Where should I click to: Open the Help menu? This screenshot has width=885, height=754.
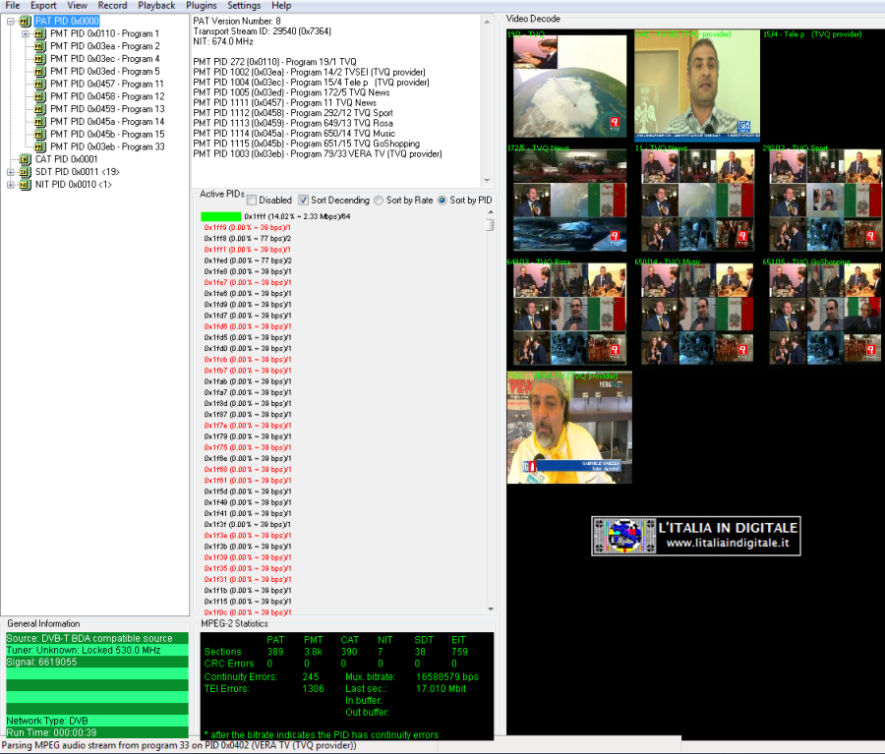point(281,5)
